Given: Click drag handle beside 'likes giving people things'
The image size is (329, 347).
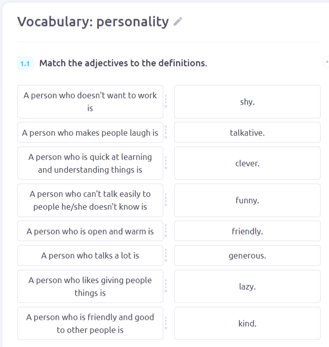Looking at the screenshot, I should 166,286.
